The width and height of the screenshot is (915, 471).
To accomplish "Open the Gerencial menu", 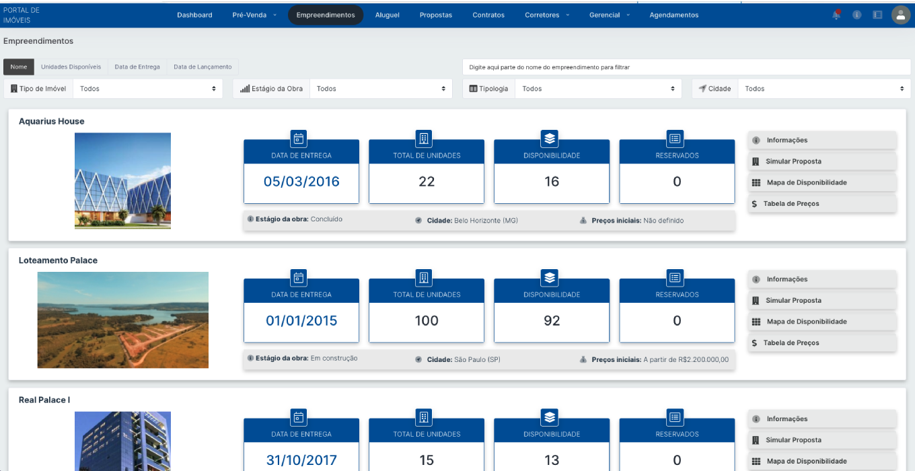I will click(x=609, y=15).
